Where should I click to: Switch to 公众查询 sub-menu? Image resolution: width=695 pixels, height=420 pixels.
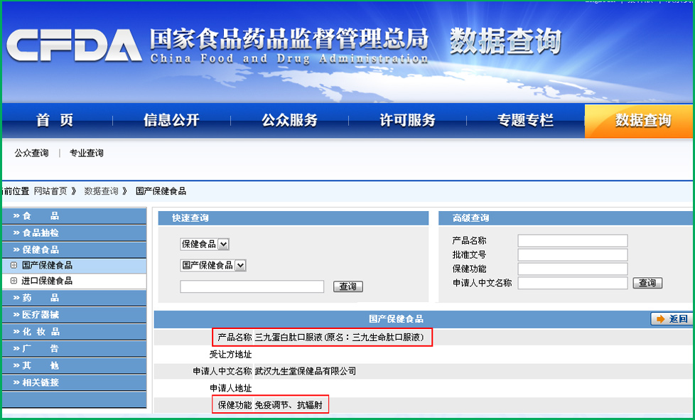(31, 154)
